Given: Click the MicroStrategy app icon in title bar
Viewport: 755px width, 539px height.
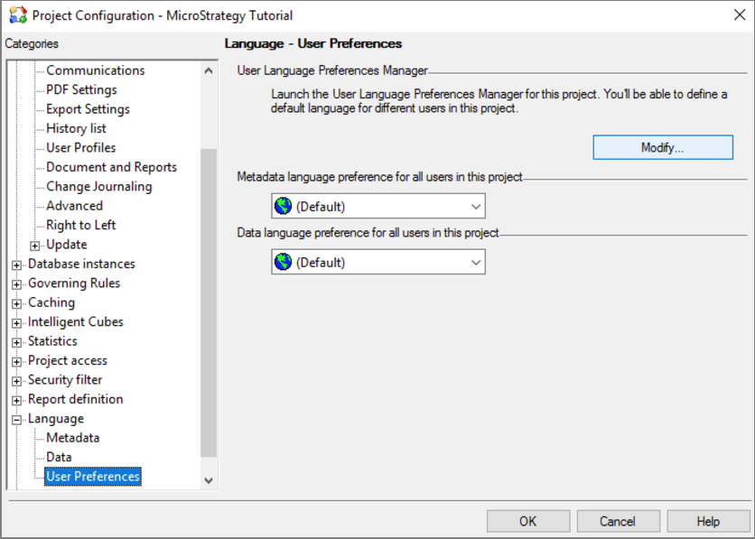Looking at the screenshot, I should click(x=17, y=15).
